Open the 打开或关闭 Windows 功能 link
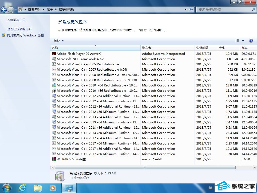This screenshot has height=193, width=257. click(x=25, y=35)
